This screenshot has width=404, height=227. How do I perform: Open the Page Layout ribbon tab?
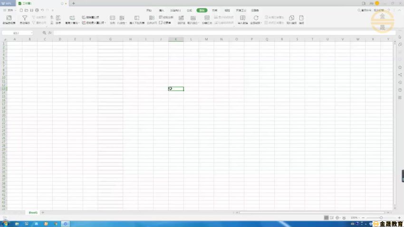(x=175, y=10)
